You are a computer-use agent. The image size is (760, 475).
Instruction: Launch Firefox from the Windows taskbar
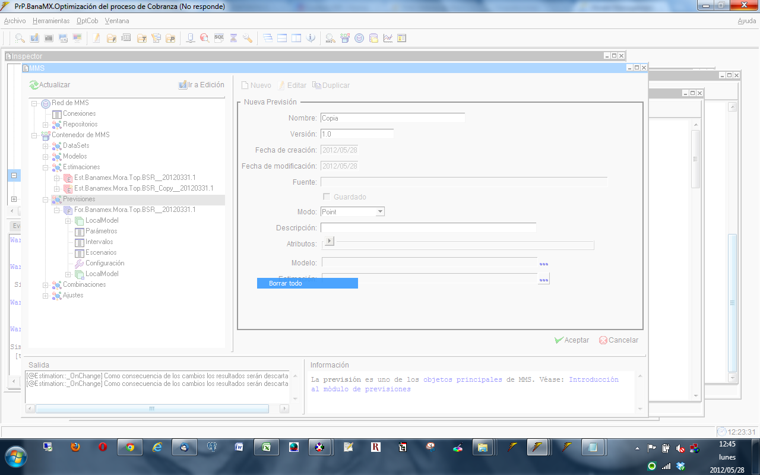(75, 447)
